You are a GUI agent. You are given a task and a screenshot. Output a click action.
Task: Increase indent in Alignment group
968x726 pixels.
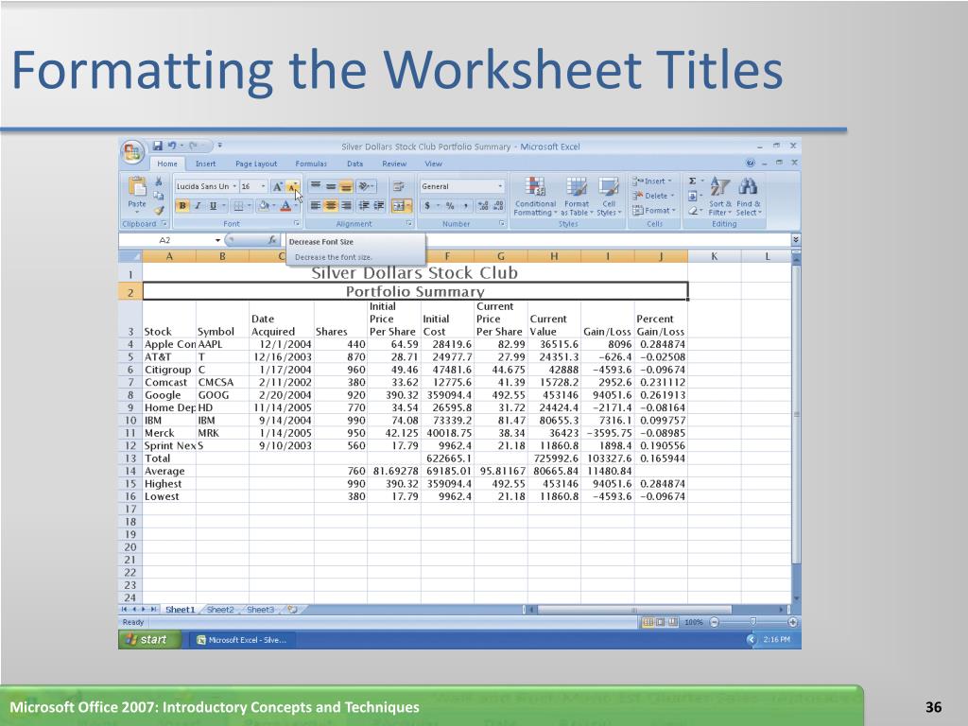(379, 205)
